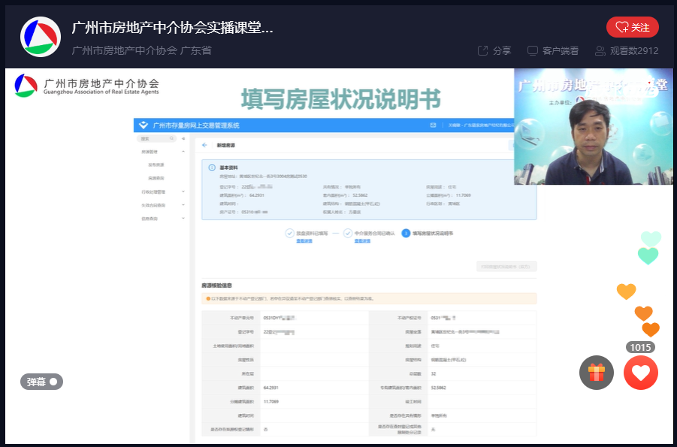
Task: Open the stream title 广州市房地产中介协会实播课堂
Action: (x=172, y=28)
